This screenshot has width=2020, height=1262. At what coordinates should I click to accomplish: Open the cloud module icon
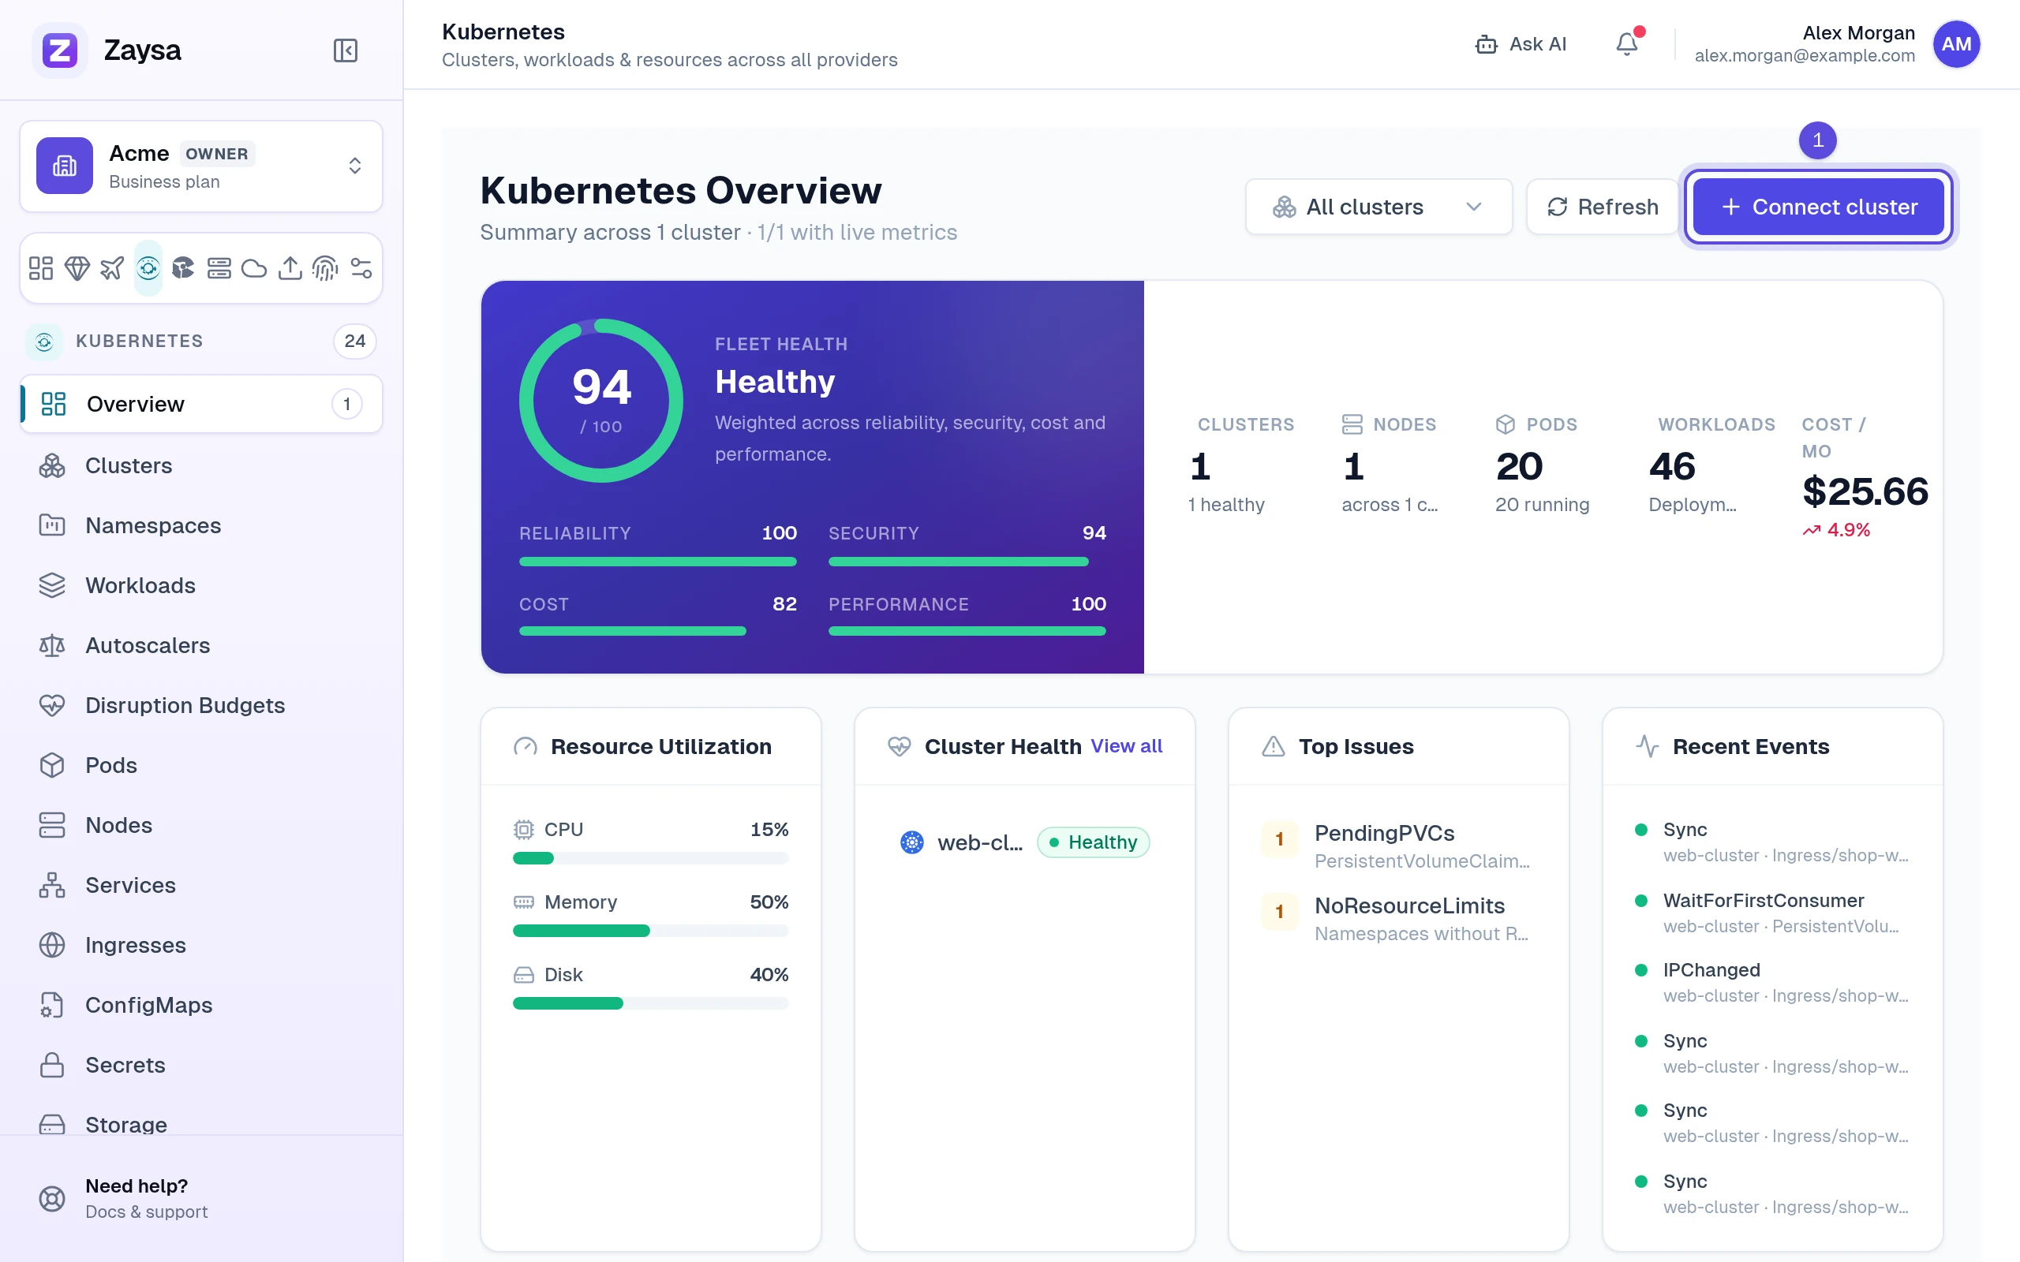click(254, 268)
